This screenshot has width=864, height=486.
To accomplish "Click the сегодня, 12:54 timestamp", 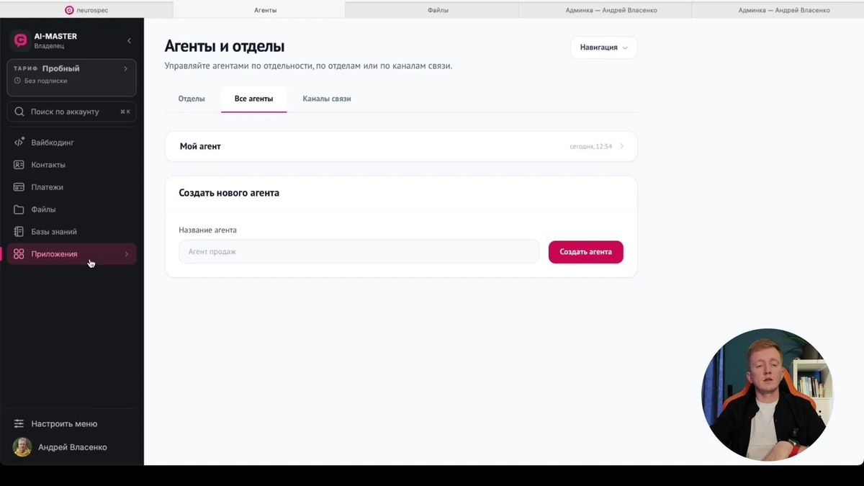I will coord(590,146).
